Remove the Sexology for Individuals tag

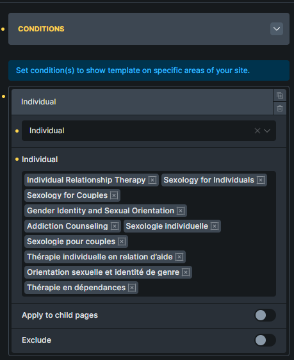point(261,180)
